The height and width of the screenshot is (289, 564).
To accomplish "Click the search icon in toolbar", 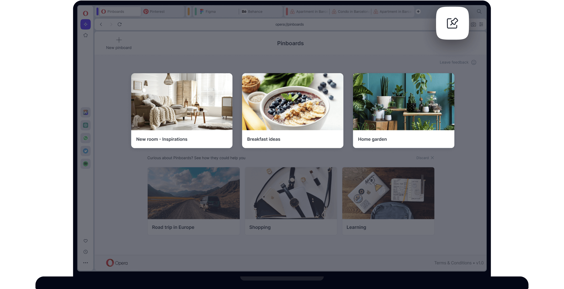I will pos(479,11).
